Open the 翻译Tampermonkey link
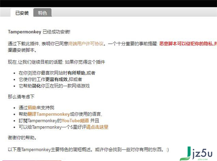The height and width of the screenshot is (161, 217). 48,114
